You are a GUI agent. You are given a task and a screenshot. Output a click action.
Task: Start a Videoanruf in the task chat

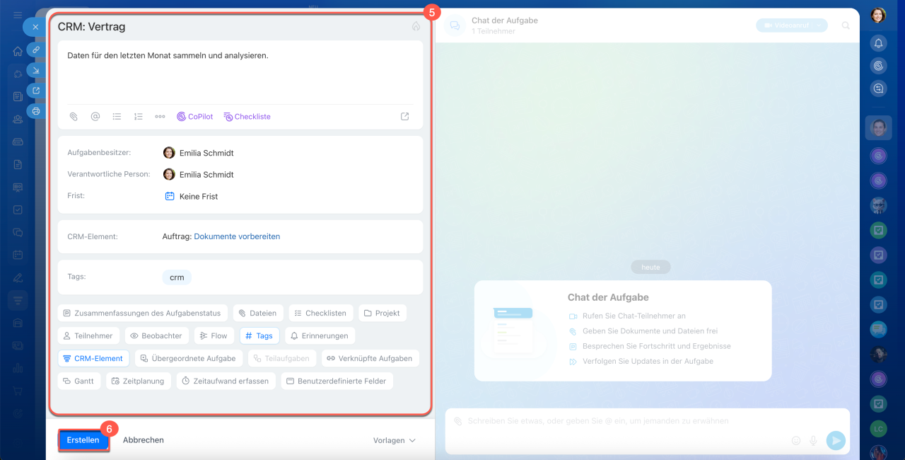tap(786, 25)
